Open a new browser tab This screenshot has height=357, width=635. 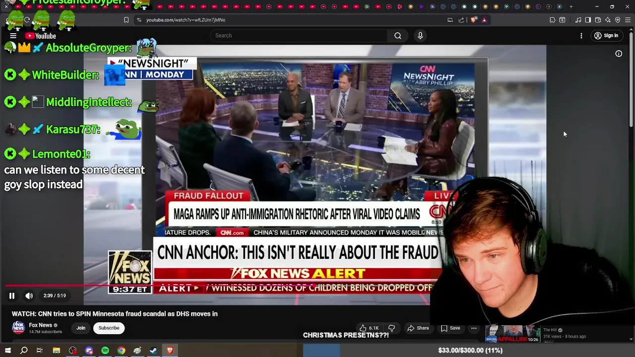pyautogui.click(x=571, y=6)
